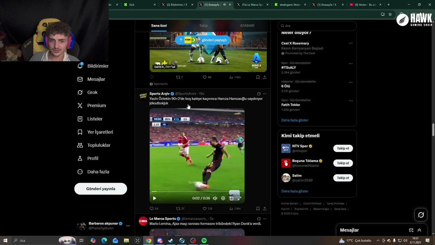This screenshot has width=435, height=245.
Task: Open Sportz Arşiv profile avatar
Action: click(143, 96)
